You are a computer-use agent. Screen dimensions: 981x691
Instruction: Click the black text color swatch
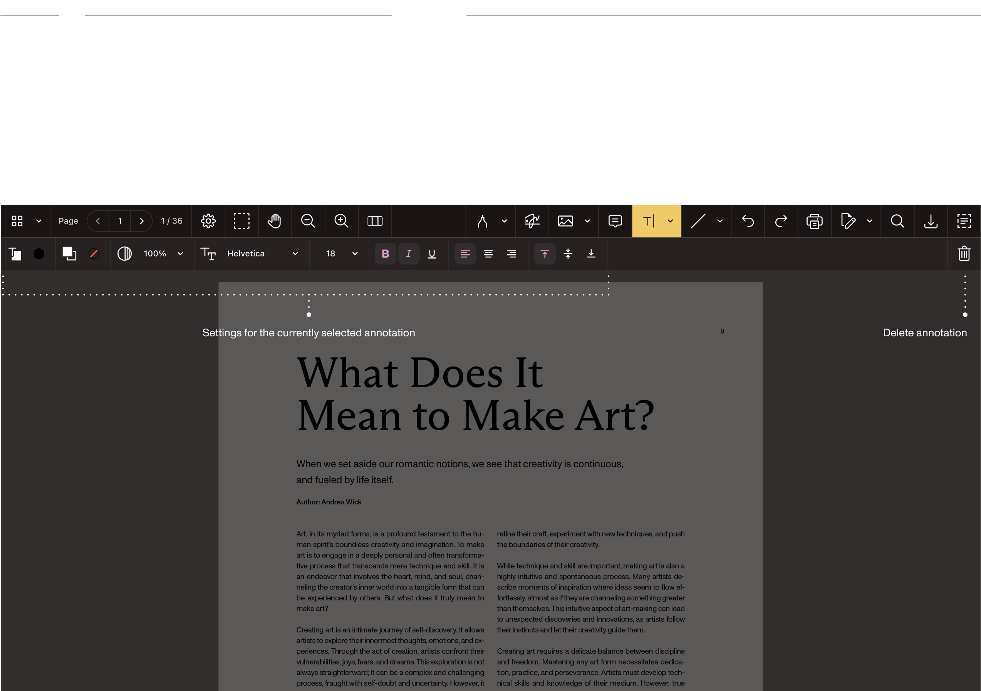tap(39, 254)
